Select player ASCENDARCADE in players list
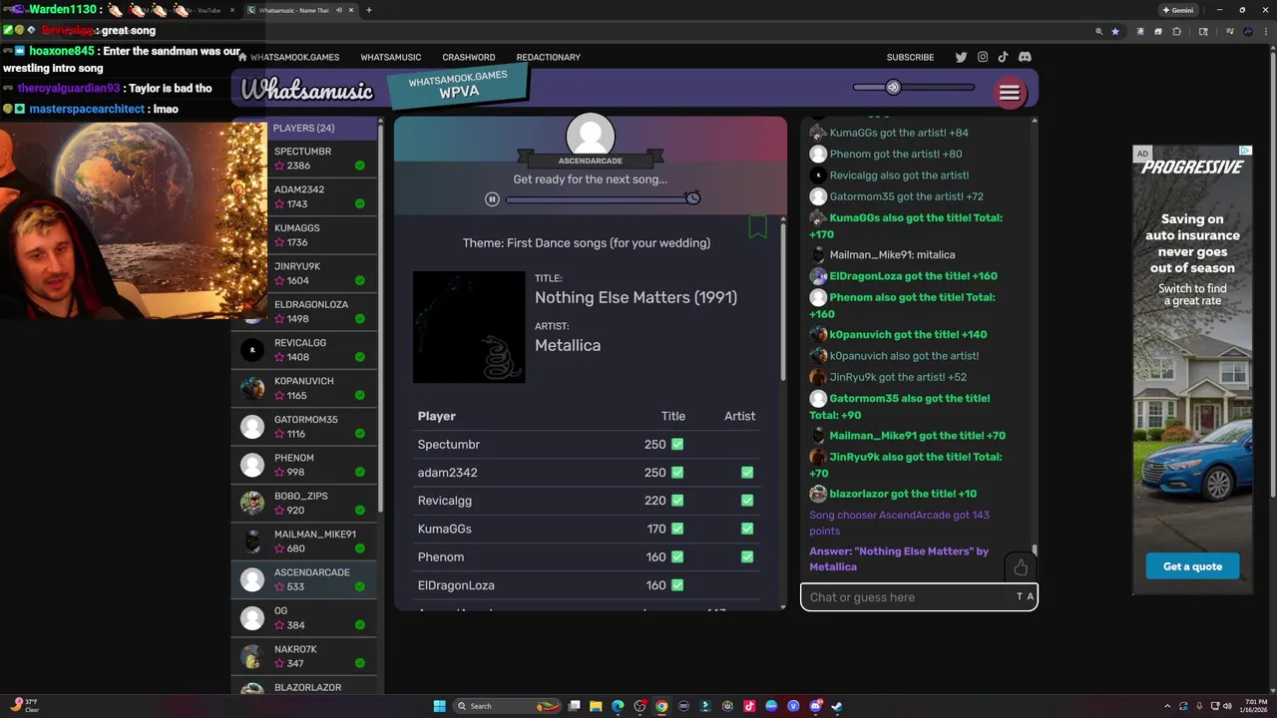 [304, 579]
